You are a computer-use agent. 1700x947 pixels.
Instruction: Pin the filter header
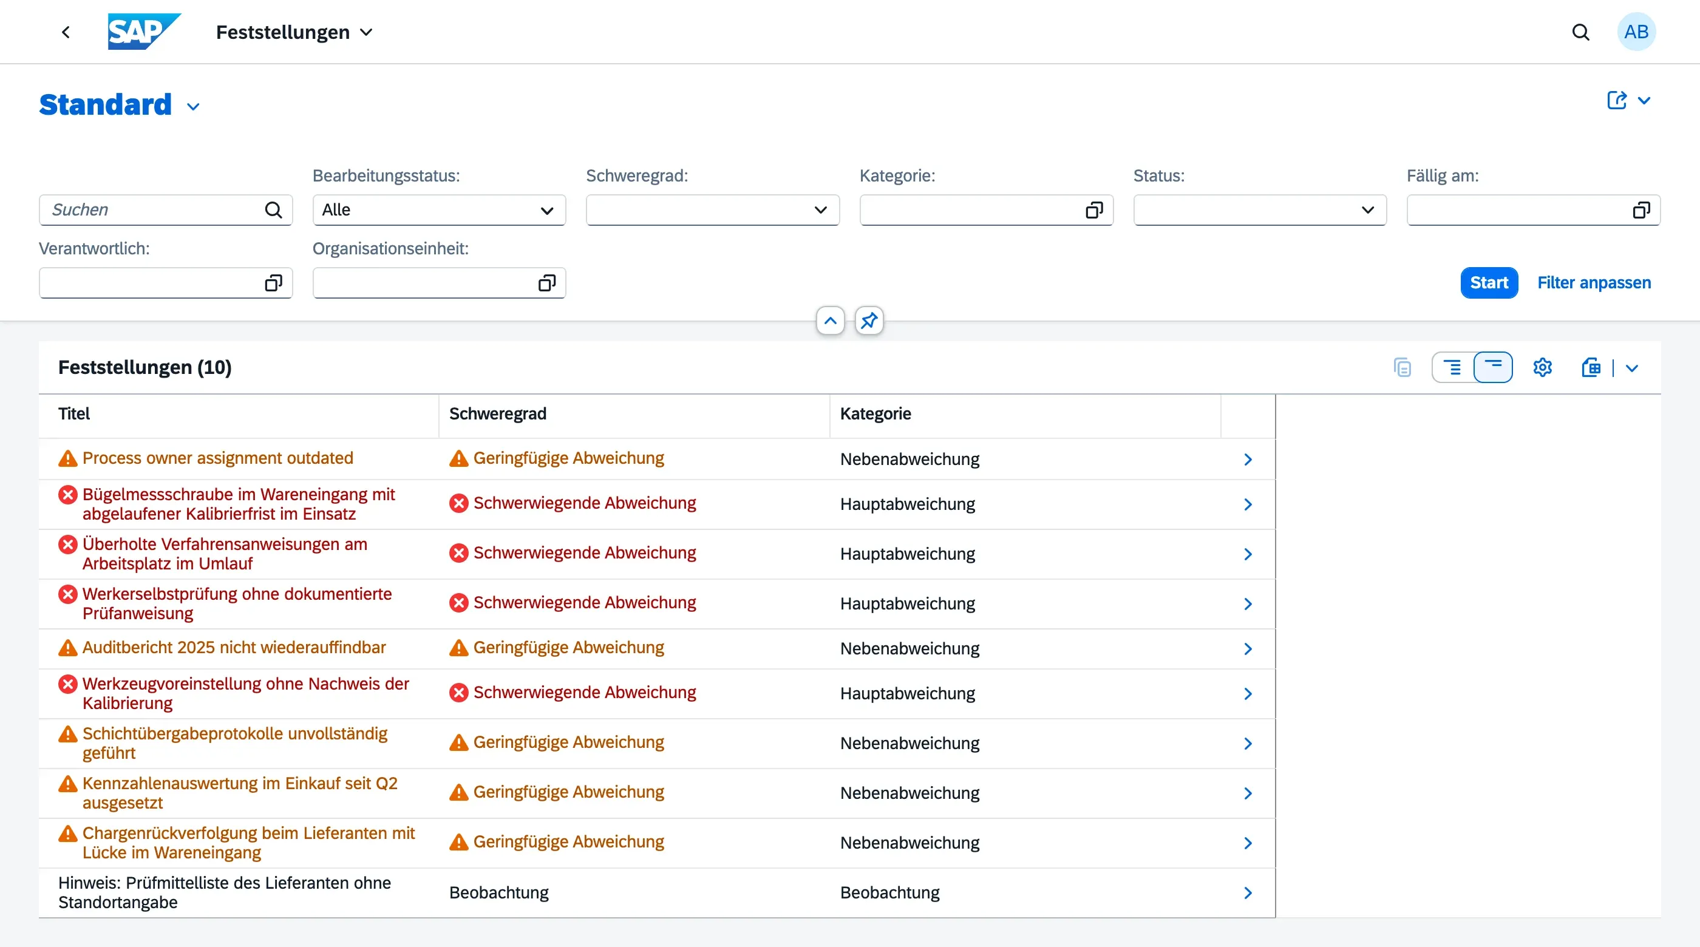(x=869, y=321)
